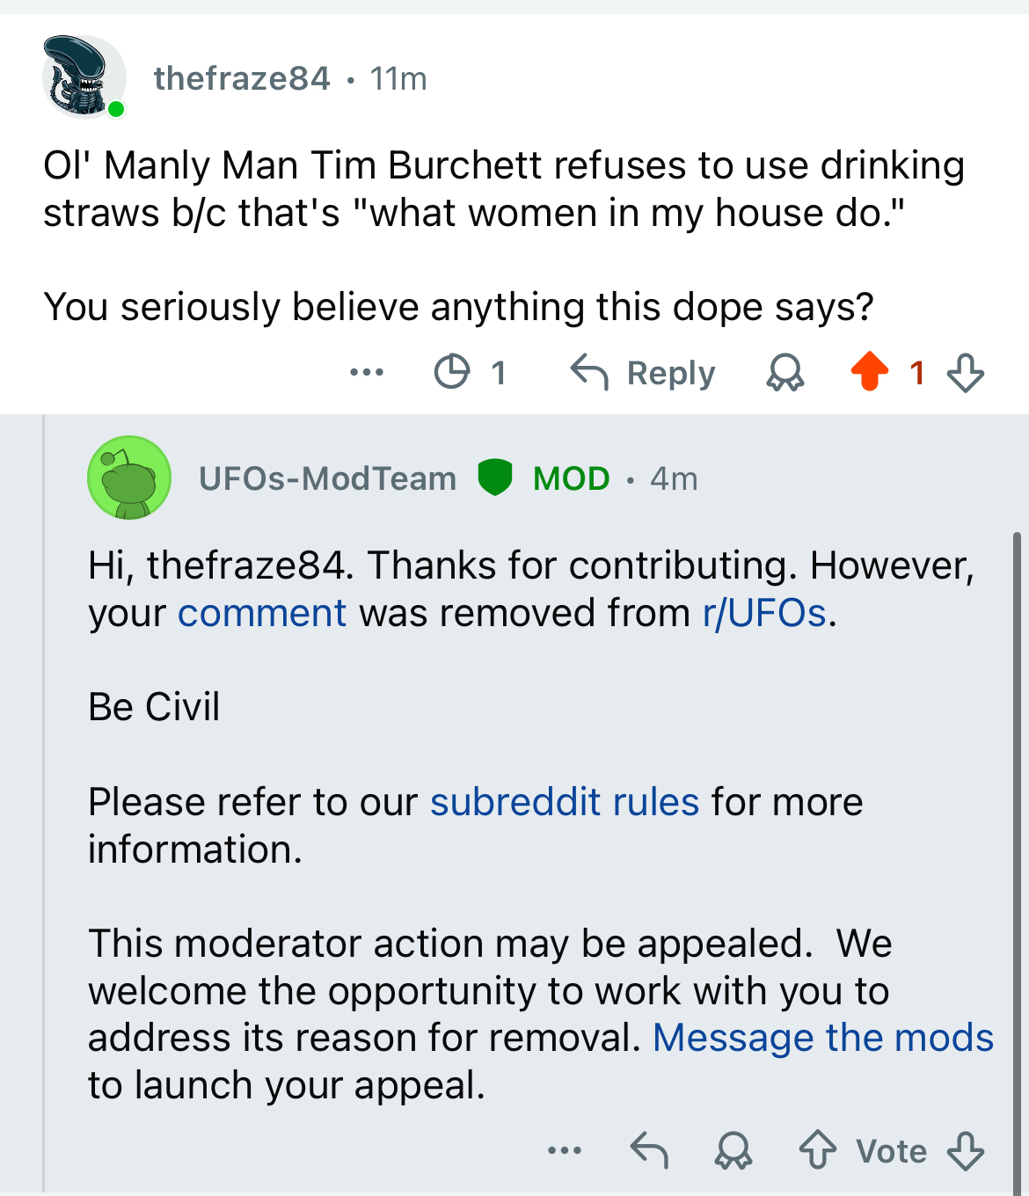
Task: Open UFOs-ModTeam green avatar
Action: coord(129,478)
